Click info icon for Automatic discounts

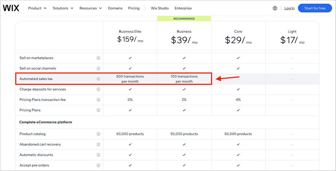point(98,155)
